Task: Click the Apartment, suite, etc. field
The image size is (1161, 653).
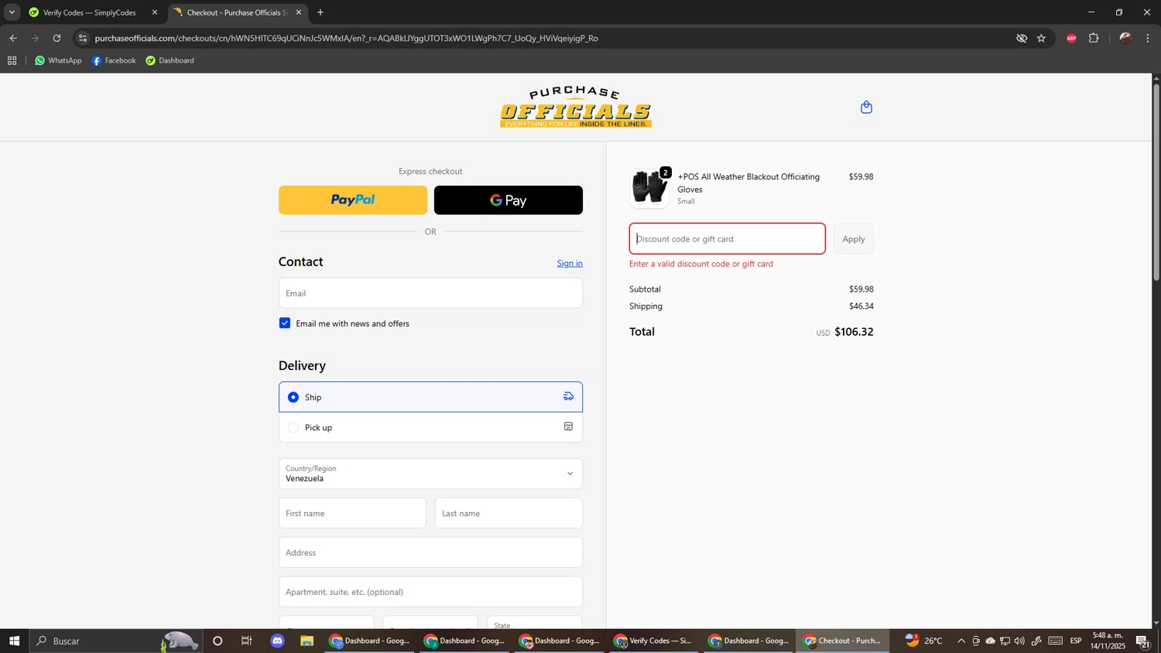Action: 430,592
